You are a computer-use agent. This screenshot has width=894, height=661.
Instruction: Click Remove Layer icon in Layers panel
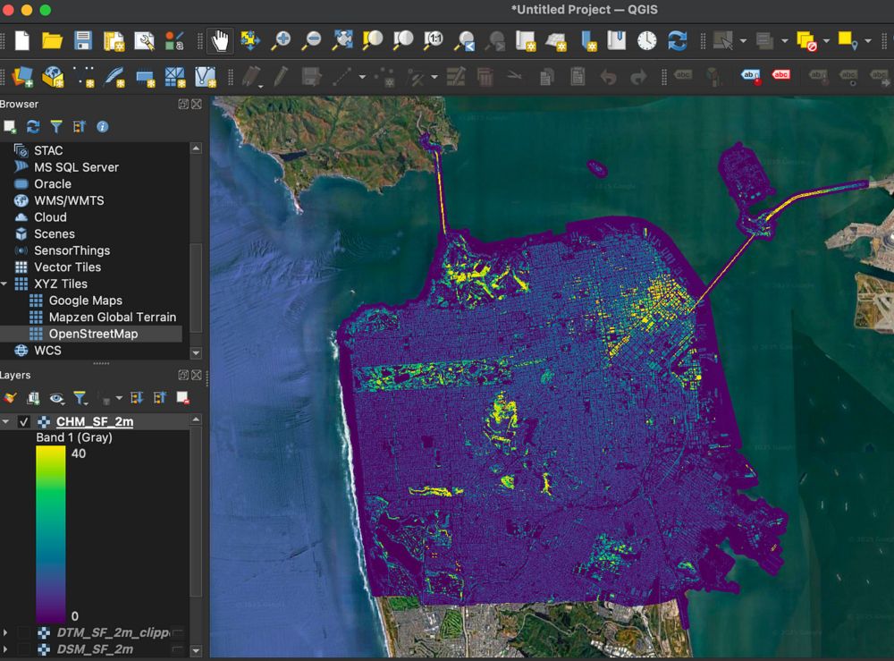pos(182,398)
